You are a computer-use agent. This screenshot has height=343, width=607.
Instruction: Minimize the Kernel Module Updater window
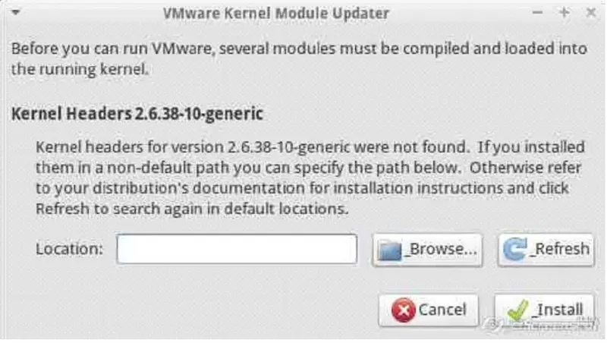pos(537,13)
